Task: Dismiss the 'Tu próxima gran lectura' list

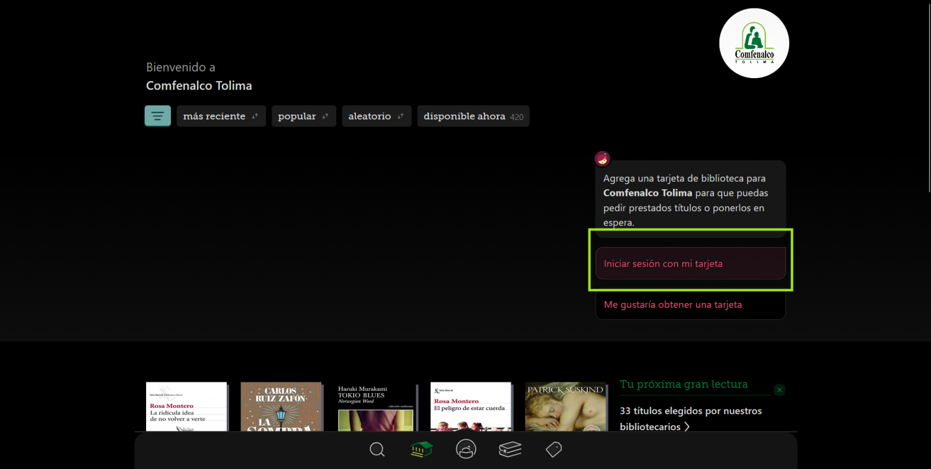Action: [779, 390]
